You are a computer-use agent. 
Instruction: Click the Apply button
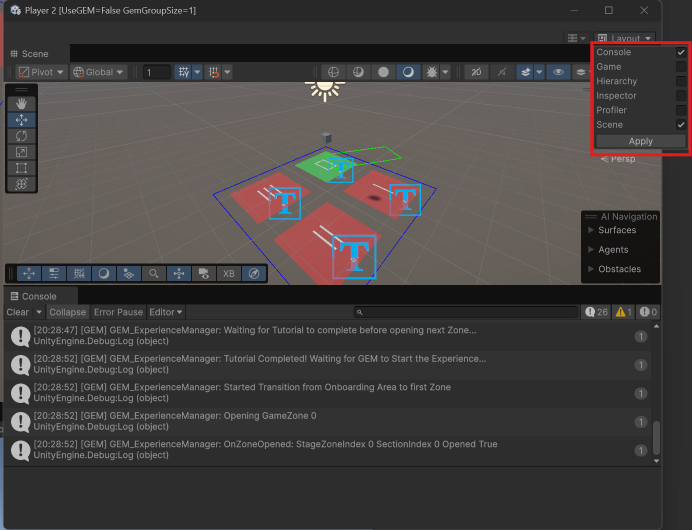640,141
